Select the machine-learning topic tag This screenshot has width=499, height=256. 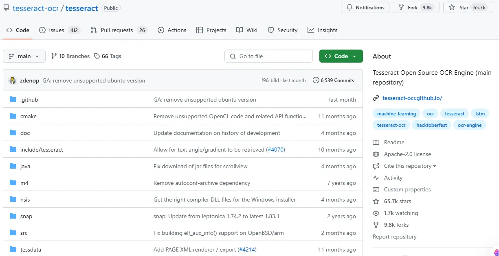point(396,114)
